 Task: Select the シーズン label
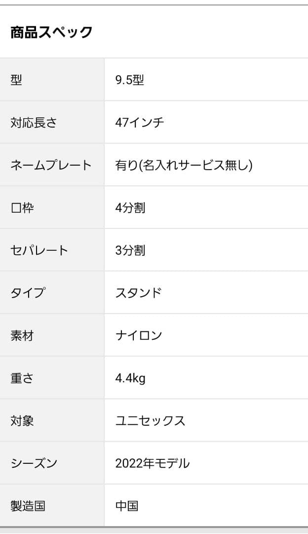click(34, 464)
